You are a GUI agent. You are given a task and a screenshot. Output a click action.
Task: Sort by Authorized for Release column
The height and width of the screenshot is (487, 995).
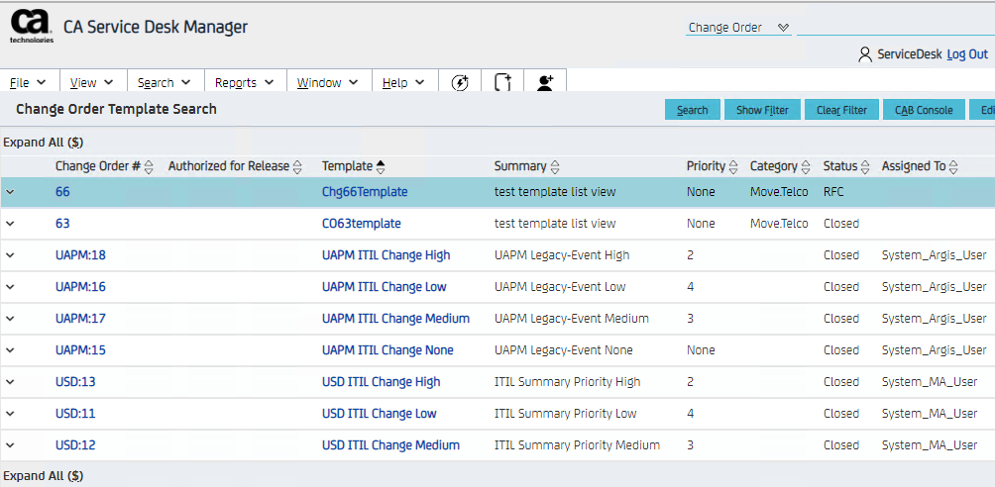297,166
